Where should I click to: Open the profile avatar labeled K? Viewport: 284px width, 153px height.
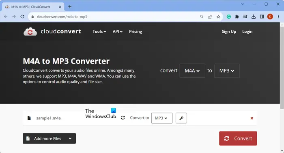coord(270,17)
